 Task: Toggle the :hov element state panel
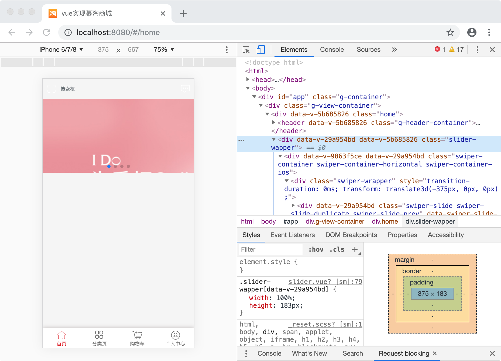point(316,249)
